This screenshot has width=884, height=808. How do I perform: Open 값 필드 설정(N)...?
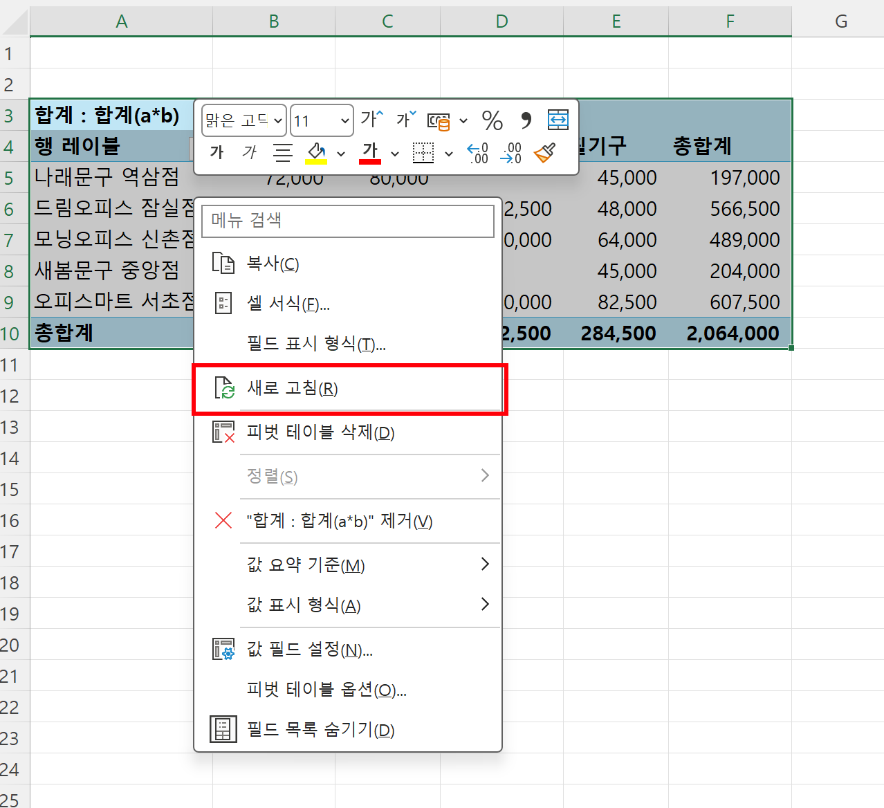(x=348, y=650)
